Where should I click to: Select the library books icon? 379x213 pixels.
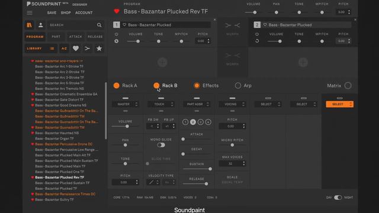[29, 25]
